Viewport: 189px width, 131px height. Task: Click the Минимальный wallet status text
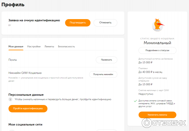pyautogui.click(x=157, y=43)
